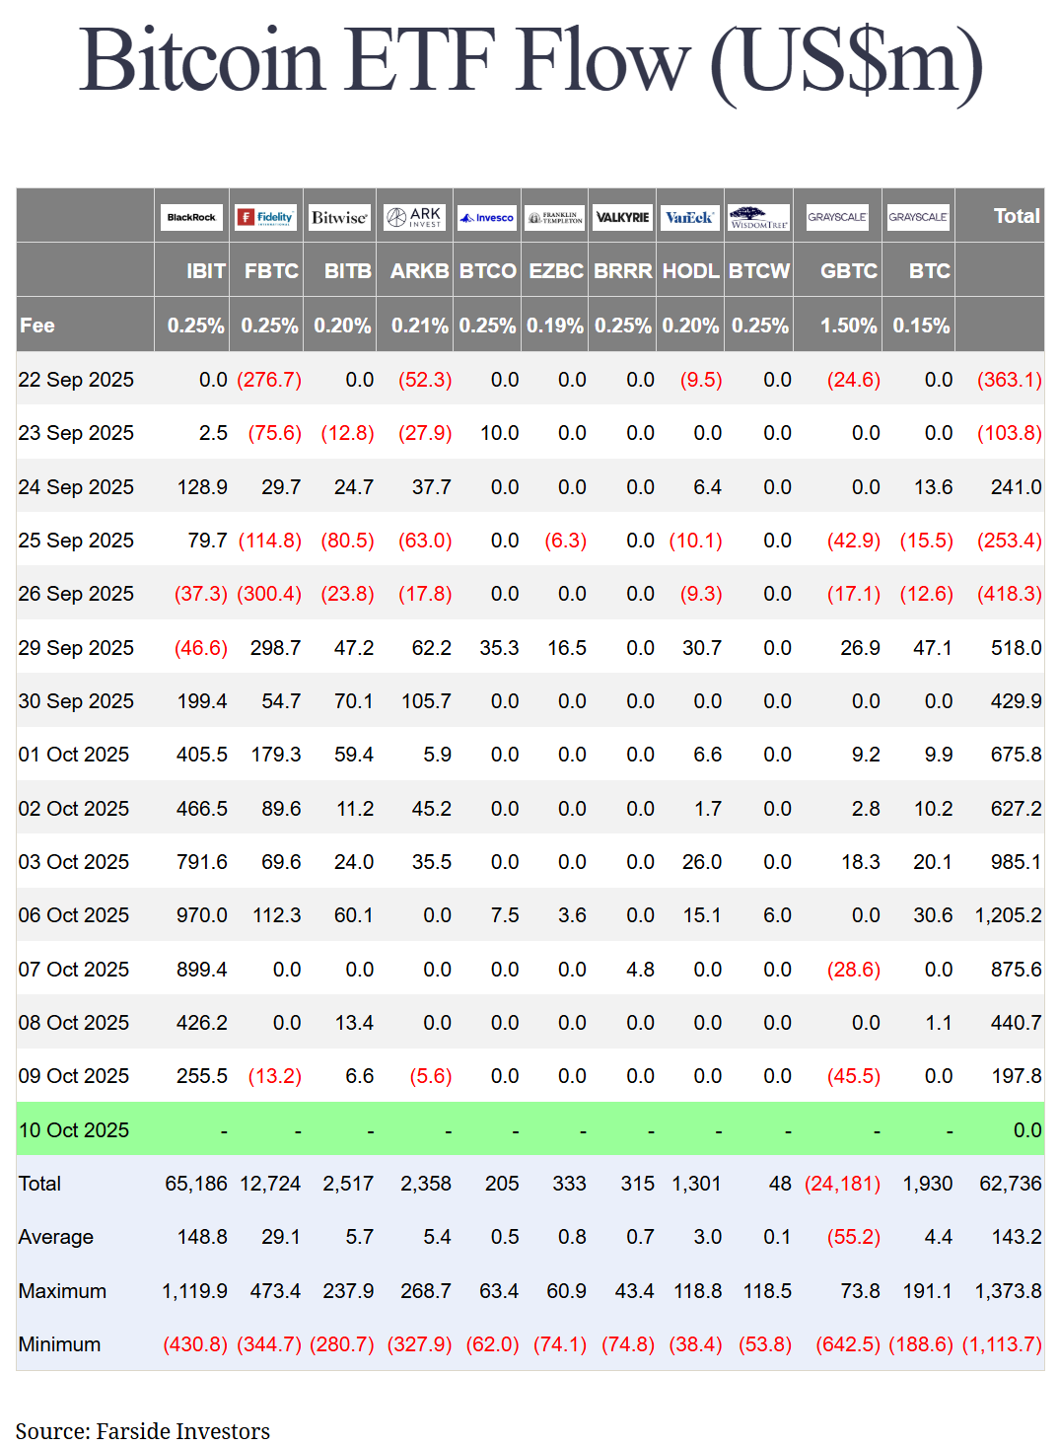The height and width of the screenshot is (1447, 1059).
Task: Select the BTCW ticker header
Action: point(759,271)
